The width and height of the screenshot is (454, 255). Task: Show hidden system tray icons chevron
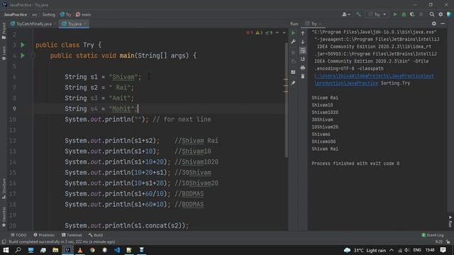(392, 250)
